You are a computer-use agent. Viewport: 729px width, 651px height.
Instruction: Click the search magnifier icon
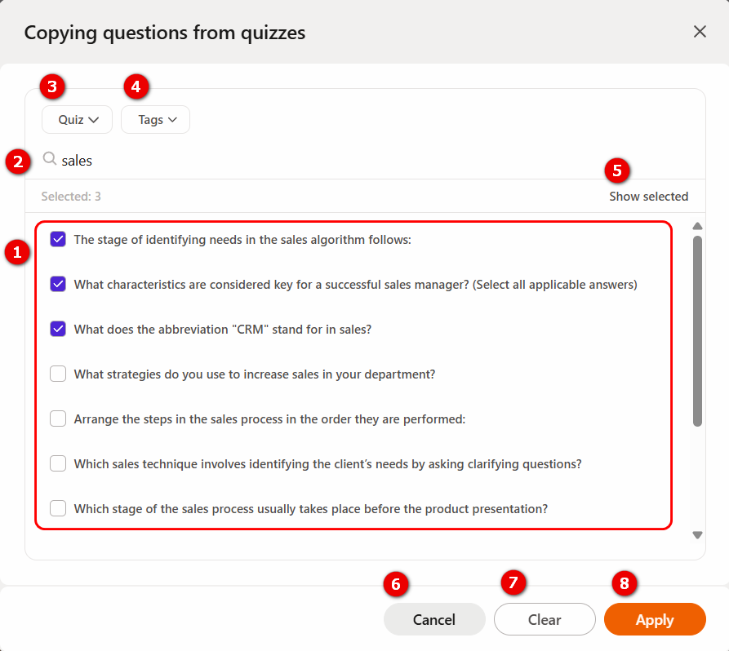(50, 159)
